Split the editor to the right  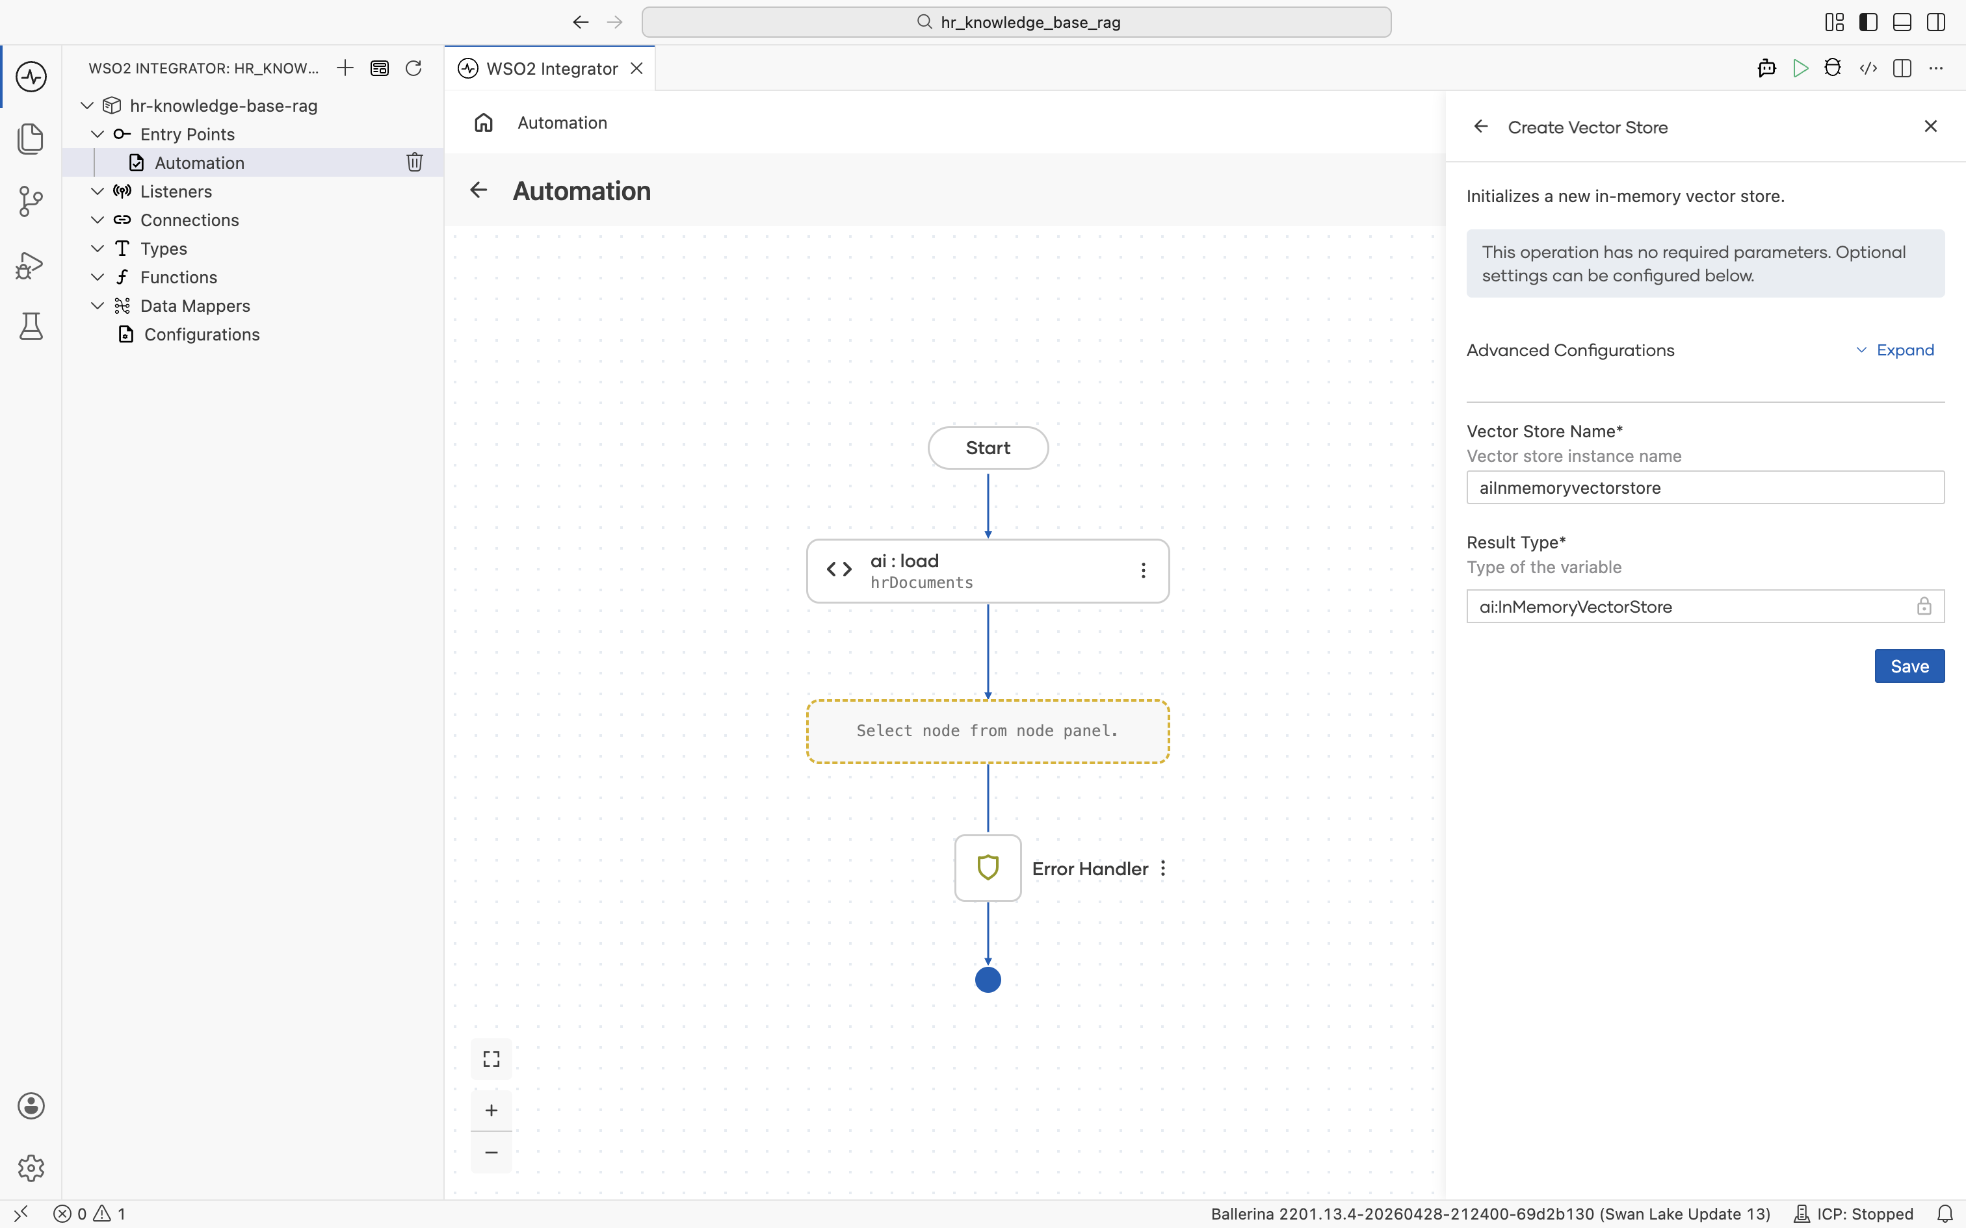pyautogui.click(x=1902, y=68)
